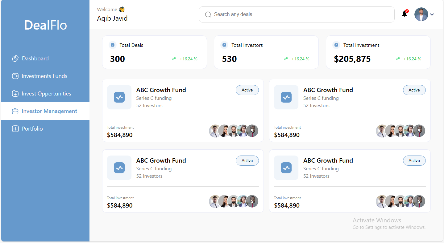
Task: Click top-left ABC Growth Fund pulse icon
Action: (119, 97)
